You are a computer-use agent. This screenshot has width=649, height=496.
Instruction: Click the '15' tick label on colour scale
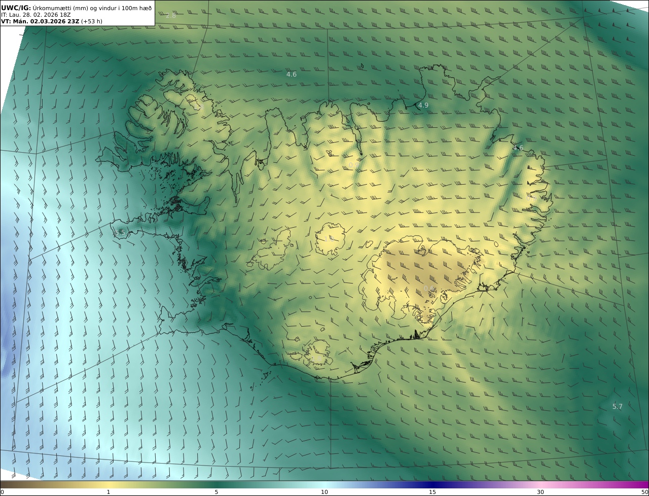coord(432,492)
